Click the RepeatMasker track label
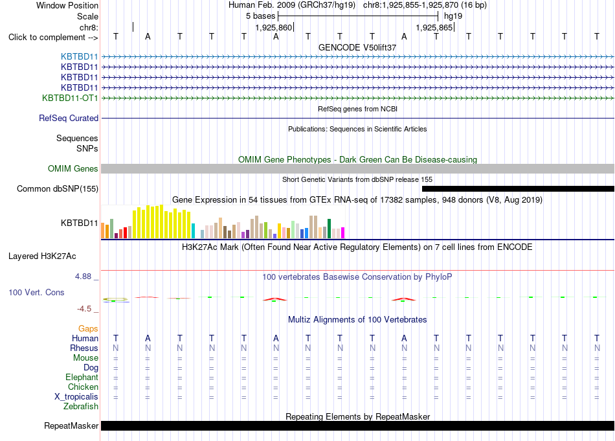 [71, 426]
